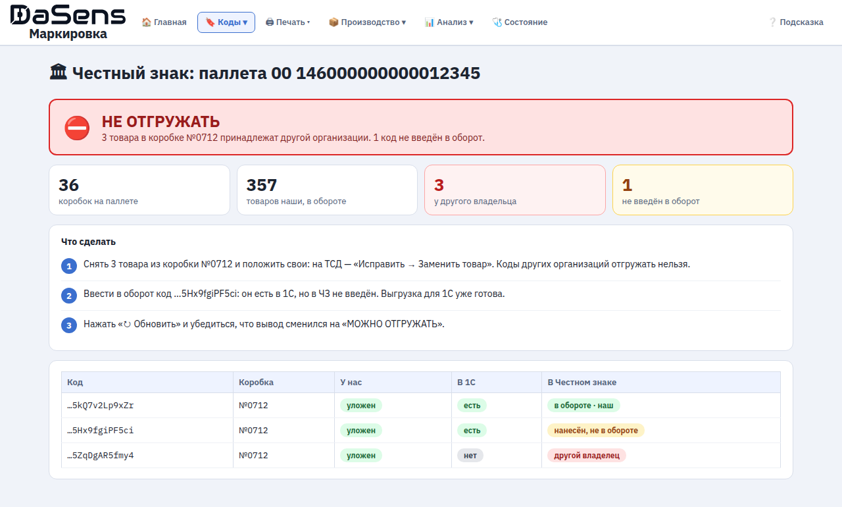Click step 3 number badge

(69, 325)
